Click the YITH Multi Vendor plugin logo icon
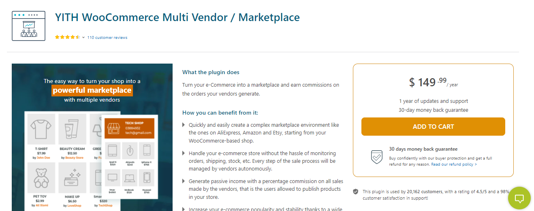The height and width of the screenshot is (211, 534). [28, 26]
